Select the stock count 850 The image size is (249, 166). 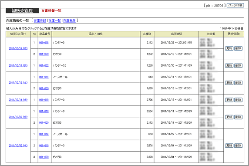[x=151, y=134]
